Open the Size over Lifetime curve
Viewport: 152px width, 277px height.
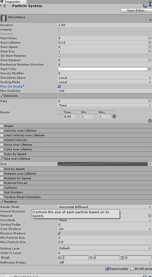pos(103,164)
